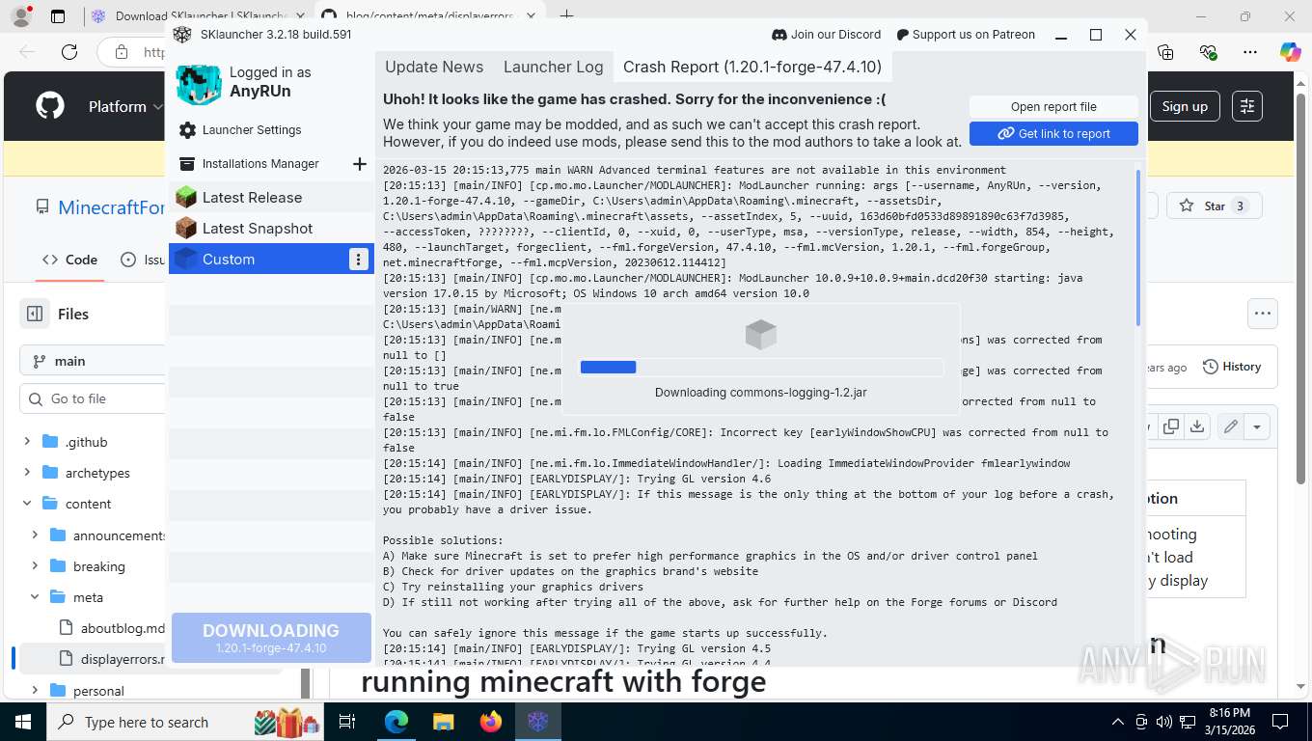Click GitHub logo on the page
The image size is (1312, 741).
[50, 106]
